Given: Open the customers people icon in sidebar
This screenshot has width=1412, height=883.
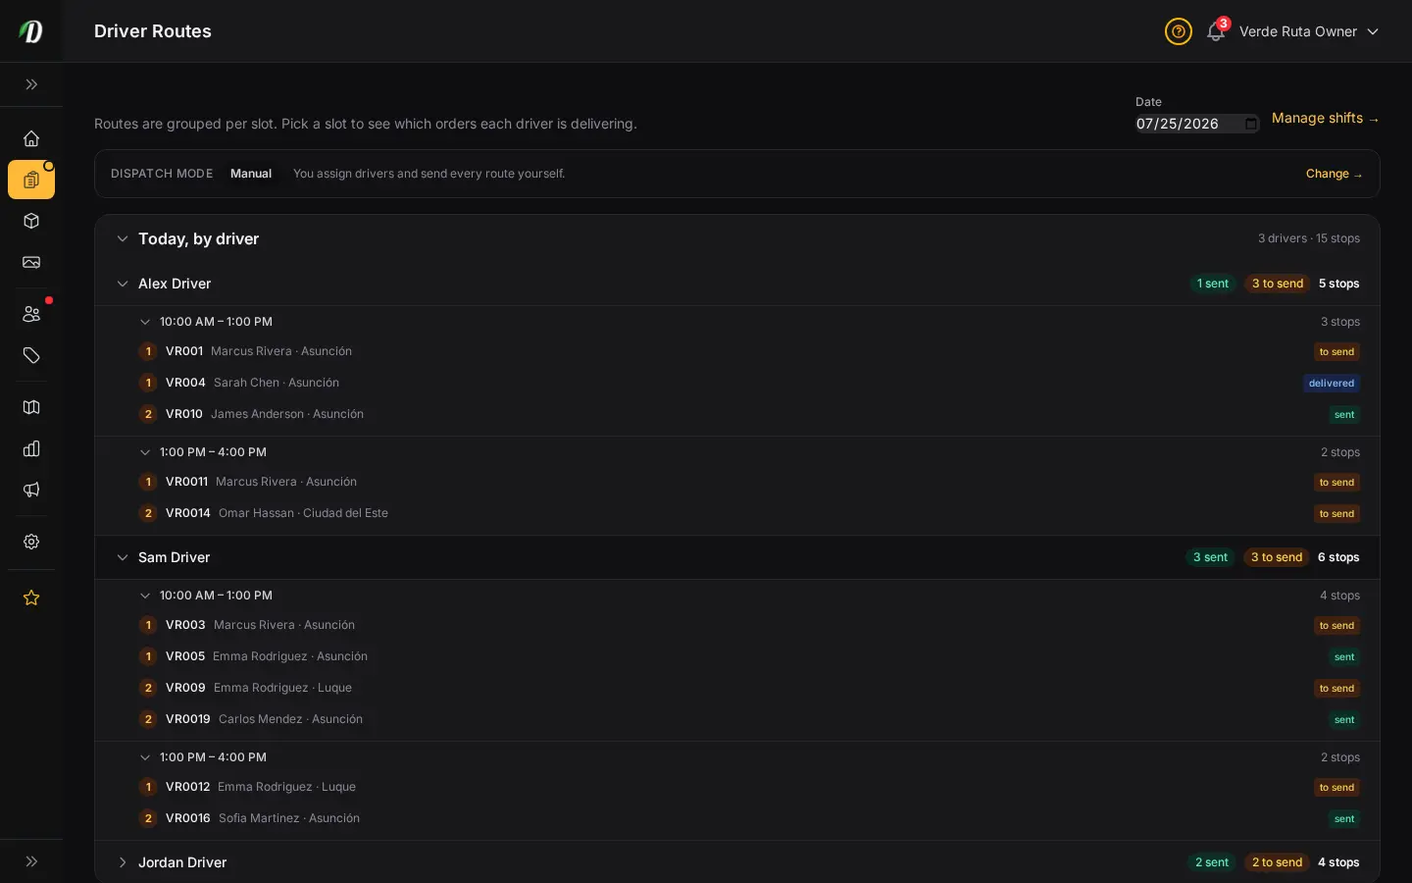Looking at the screenshot, I should coord(31,314).
